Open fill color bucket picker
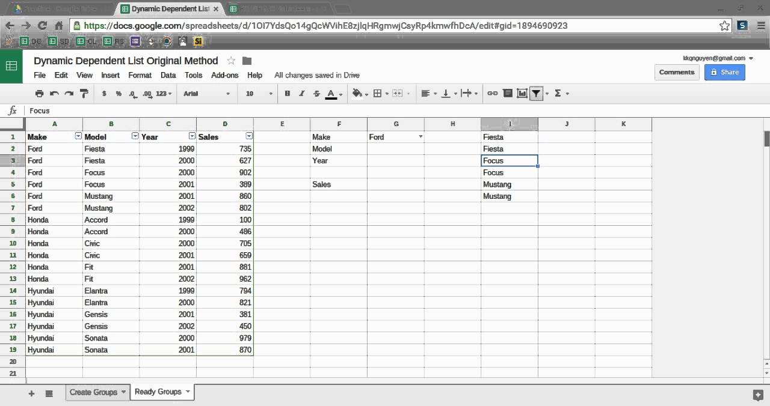This screenshot has height=406, width=770. pyautogui.click(x=360, y=93)
